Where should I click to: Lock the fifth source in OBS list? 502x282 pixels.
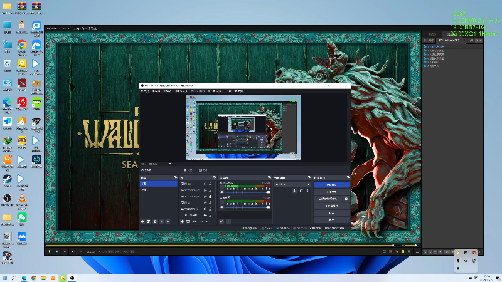click(210, 209)
